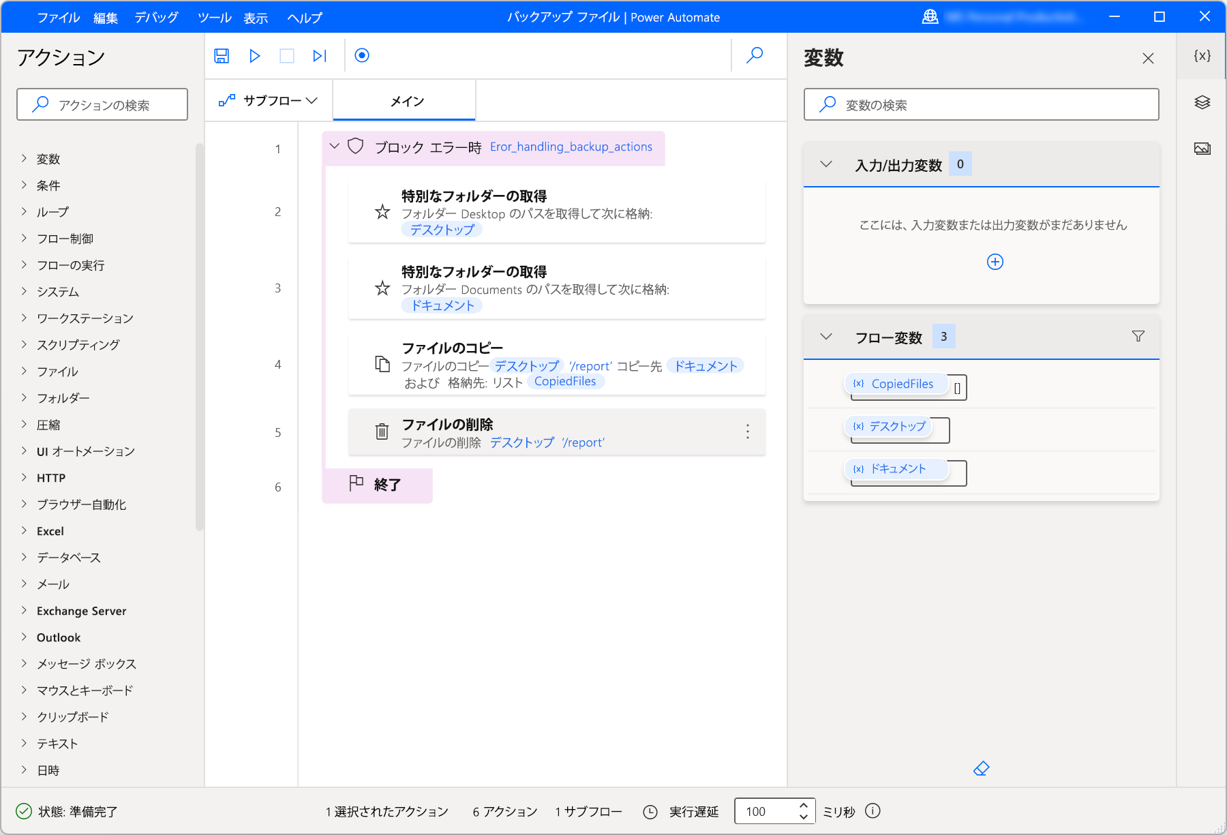1227x835 pixels.
Task: Close the 変数 panel
Action: coord(1148,59)
